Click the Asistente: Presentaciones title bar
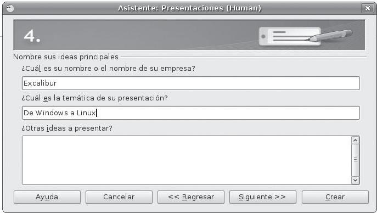 coord(189,8)
